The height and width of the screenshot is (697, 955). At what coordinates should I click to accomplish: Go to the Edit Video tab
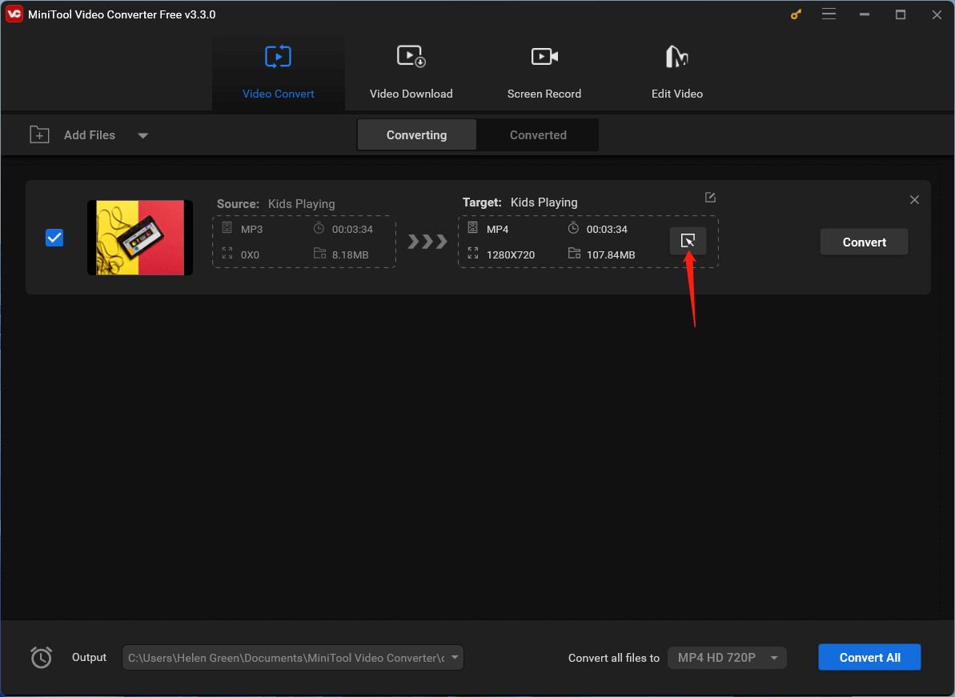(x=676, y=73)
